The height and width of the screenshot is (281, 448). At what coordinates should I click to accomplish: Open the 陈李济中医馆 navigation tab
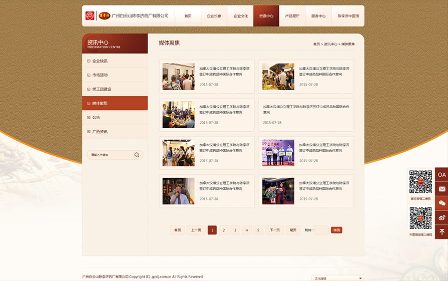[348, 16]
